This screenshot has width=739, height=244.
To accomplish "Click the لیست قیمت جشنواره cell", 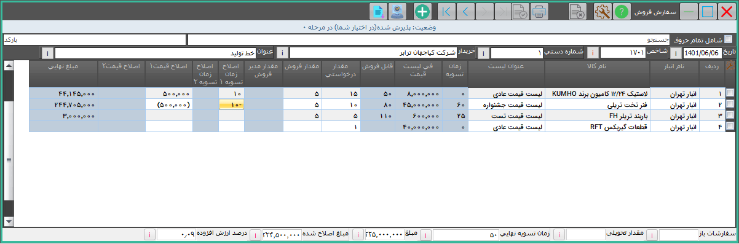I will pos(506,104).
